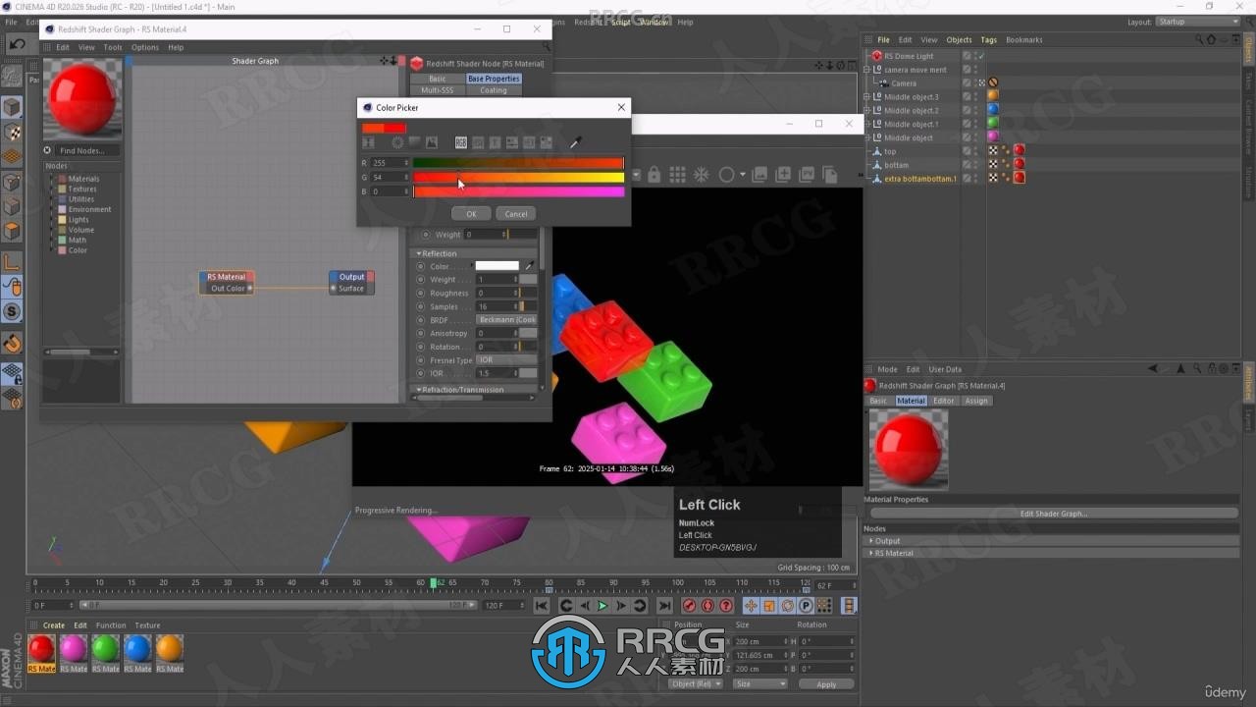Open the Bookmarks menu in Object Manager
This screenshot has height=707, width=1256.
[x=1023, y=39]
